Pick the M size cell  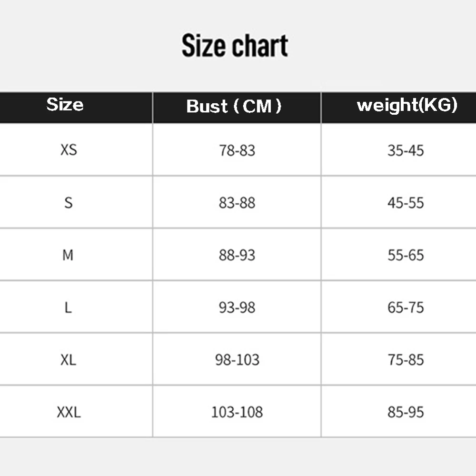(68, 255)
